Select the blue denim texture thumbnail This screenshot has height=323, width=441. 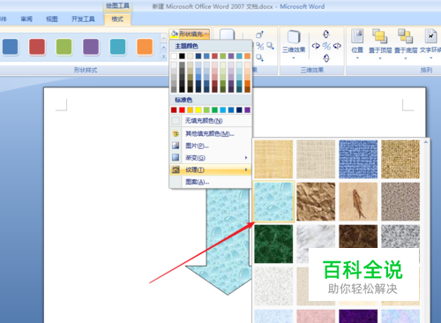[358, 159]
